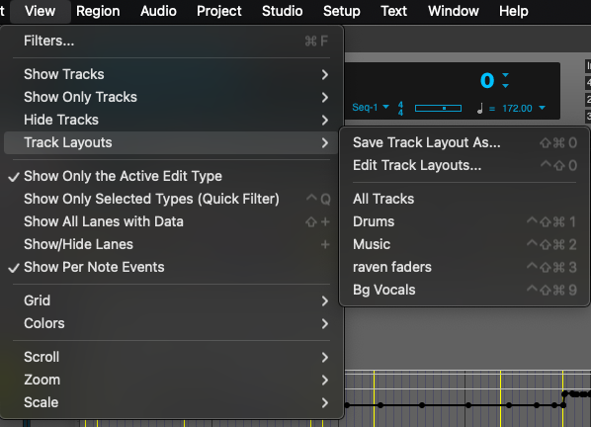Open the Setup menu
591x427 pixels.
tap(342, 11)
